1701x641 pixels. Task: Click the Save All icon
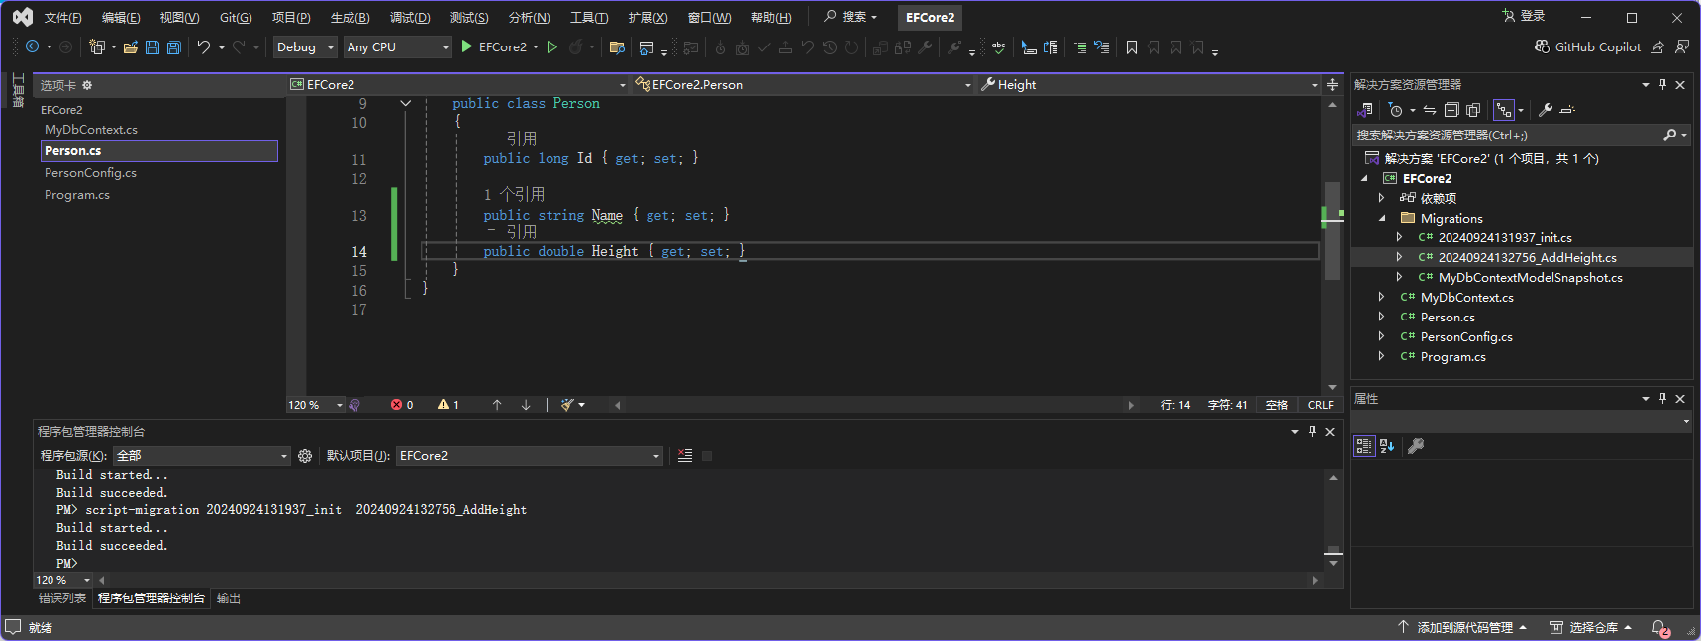174,46
